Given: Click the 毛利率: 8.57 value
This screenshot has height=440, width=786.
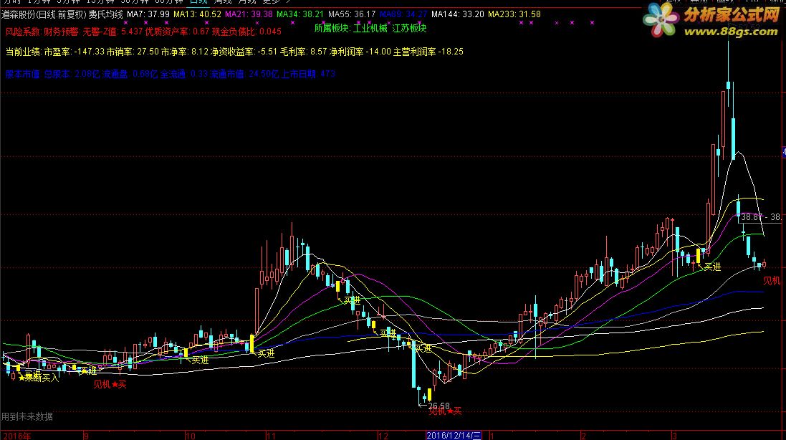Looking at the screenshot, I should (305, 52).
